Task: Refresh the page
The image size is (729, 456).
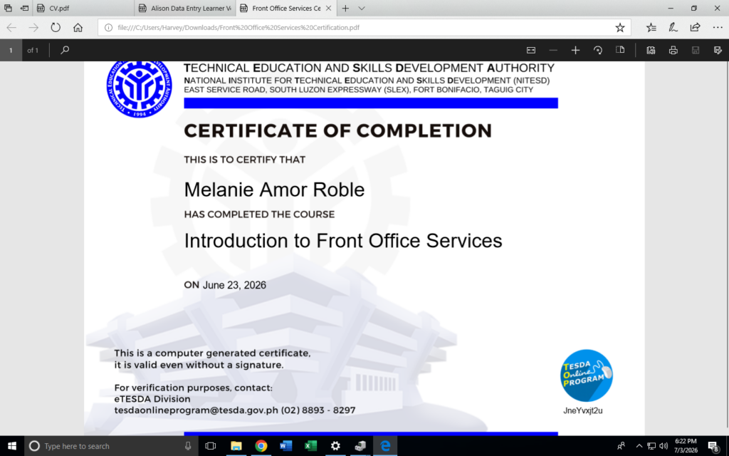Action: (56, 28)
